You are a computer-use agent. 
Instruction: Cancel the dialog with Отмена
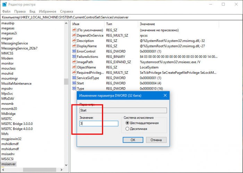pyautogui.click(x=156, y=140)
